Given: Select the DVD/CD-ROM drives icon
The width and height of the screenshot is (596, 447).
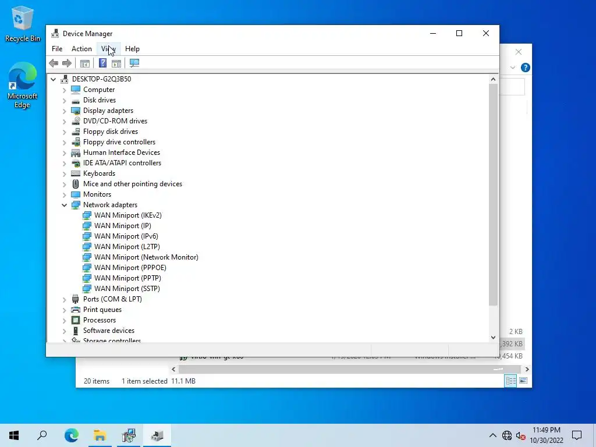Looking at the screenshot, I should (x=76, y=121).
